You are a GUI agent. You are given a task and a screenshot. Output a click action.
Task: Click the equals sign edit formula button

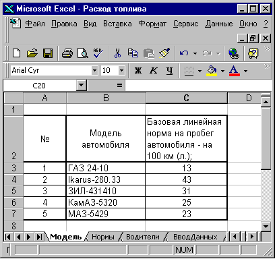pos(119,86)
